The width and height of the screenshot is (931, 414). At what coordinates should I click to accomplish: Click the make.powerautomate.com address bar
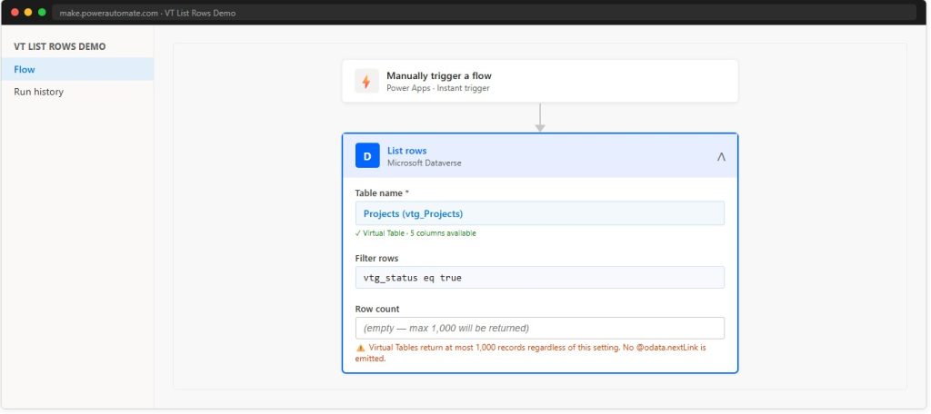(484, 13)
